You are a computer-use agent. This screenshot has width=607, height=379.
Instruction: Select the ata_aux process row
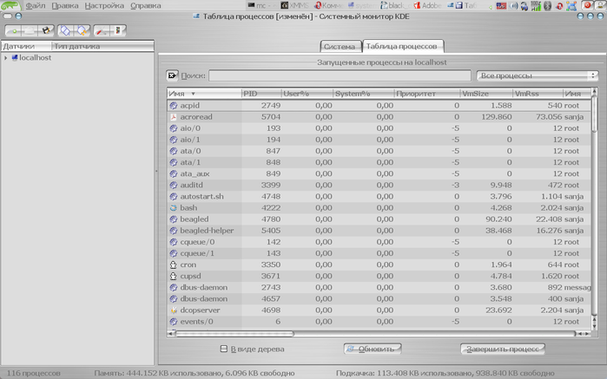point(379,173)
